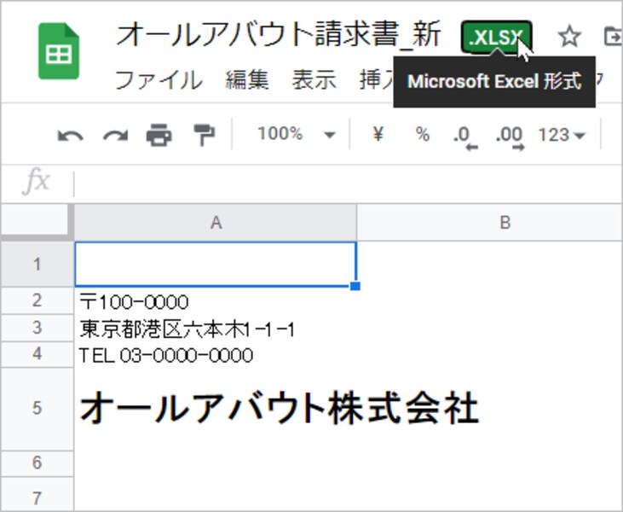623x512 pixels.
Task: Select row 4 header
Action: point(37,354)
